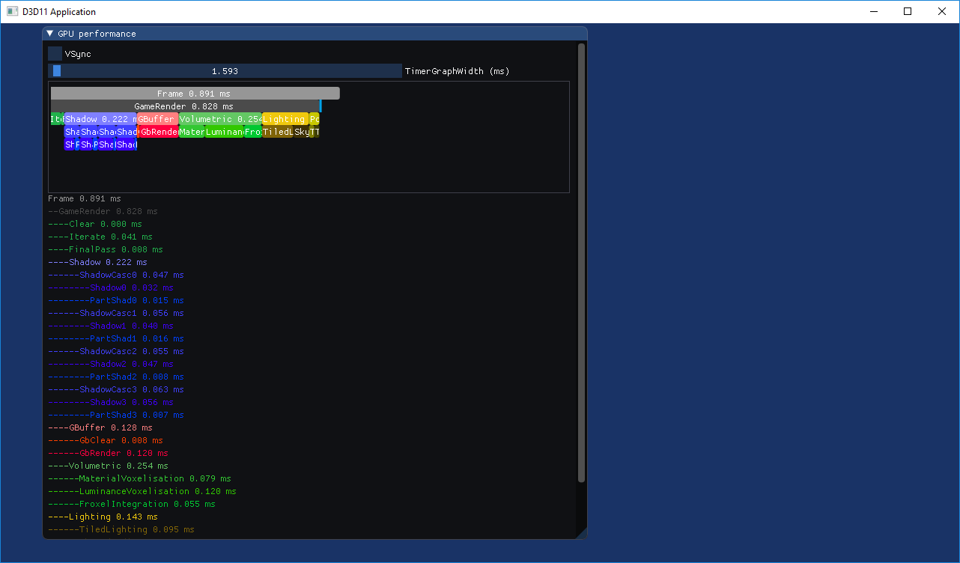The width and height of the screenshot is (960, 563).
Task: Close the D3D11 Application window
Action: (942, 11)
